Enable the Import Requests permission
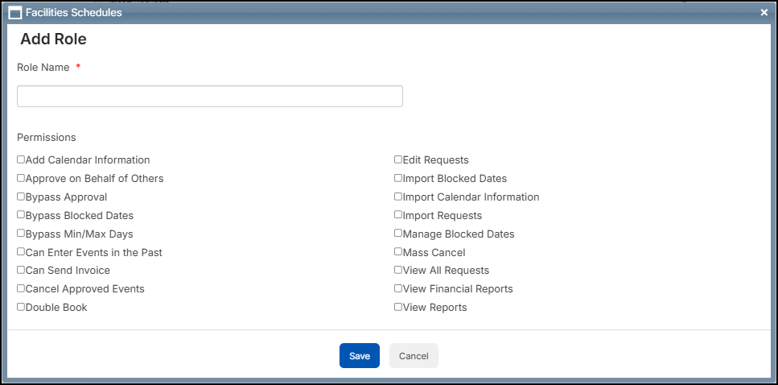Screen dimensions: 778x385 coord(398,214)
